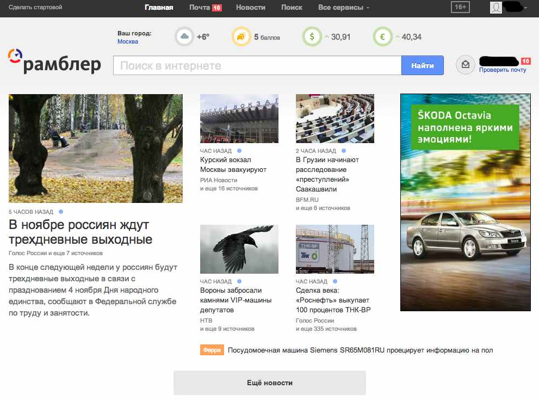Click the dollar exchange rate icon
The height and width of the screenshot is (401, 539).
point(312,37)
